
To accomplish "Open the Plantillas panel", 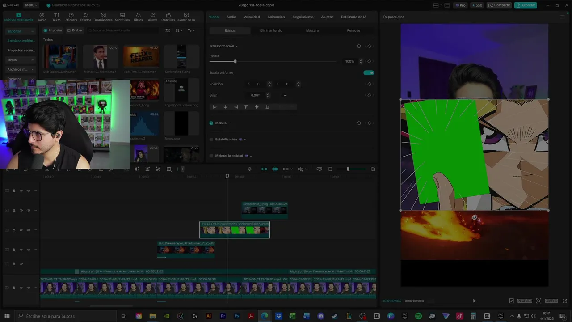I will tap(168, 17).
